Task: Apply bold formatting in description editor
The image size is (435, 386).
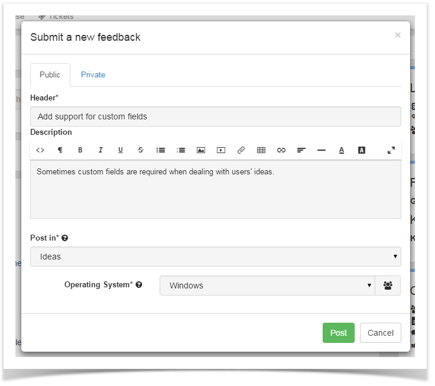Action: [x=80, y=150]
